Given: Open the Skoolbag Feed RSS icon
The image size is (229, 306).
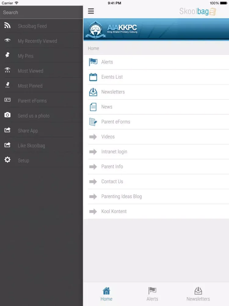Looking at the screenshot, I should [x=7, y=26].
